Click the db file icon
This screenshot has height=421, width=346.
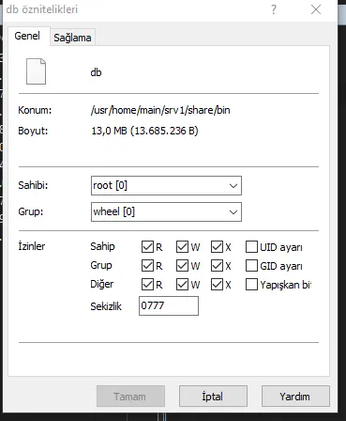pos(36,71)
